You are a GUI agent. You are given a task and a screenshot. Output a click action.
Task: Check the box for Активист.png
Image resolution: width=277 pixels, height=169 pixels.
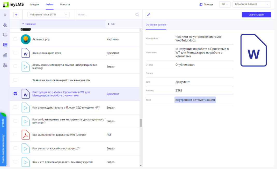[15, 39]
